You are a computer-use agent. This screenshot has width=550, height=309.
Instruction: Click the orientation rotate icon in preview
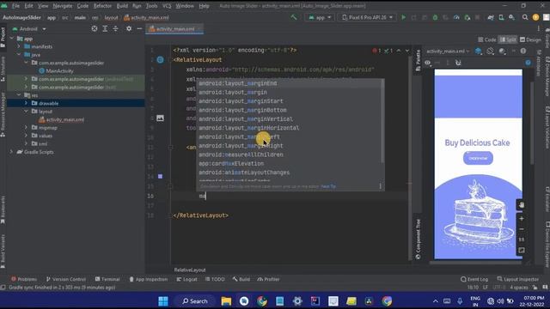click(490, 51)
